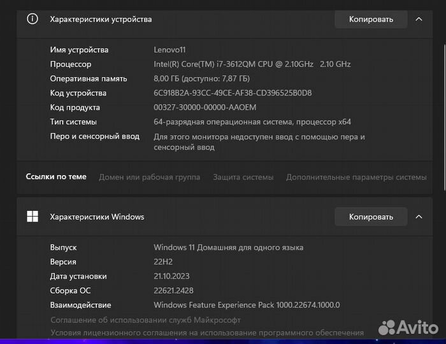This screenshot has width=446, height=344.
Task: Copy the Windows specifications with Копировать
Action: [x=371, y=217]
